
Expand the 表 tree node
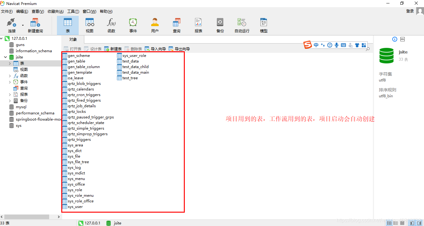click(x=10, y=63)
